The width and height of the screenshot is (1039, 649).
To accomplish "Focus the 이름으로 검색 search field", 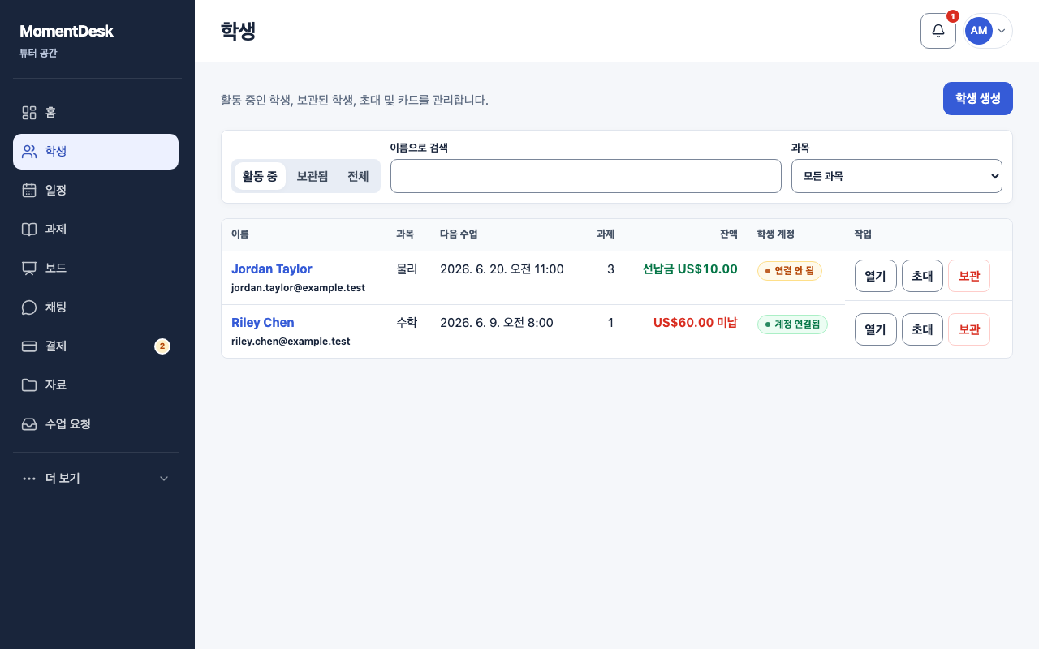I will [x=586, y=176].
